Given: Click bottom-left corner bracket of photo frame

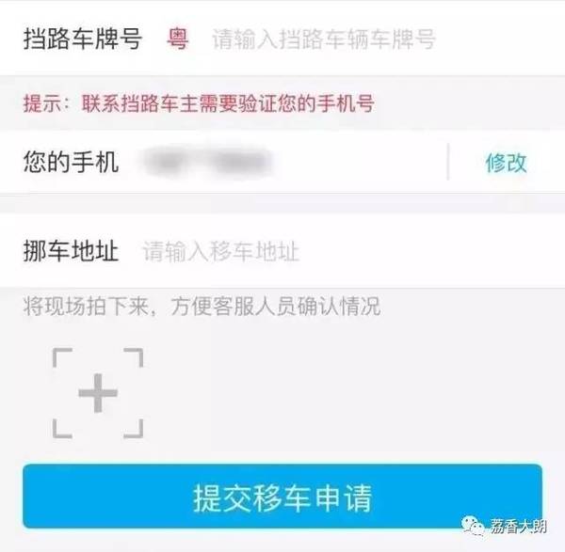Looking at the screenshot, I should (x=62, y=429).
